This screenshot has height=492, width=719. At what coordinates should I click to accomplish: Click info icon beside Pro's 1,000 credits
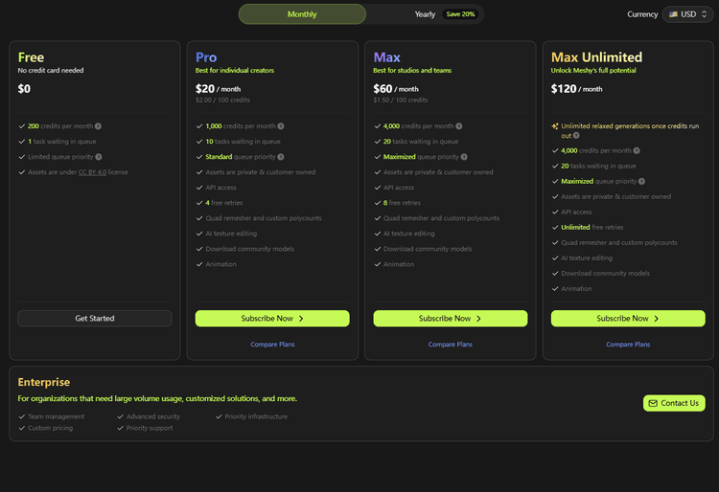[281, 126]
